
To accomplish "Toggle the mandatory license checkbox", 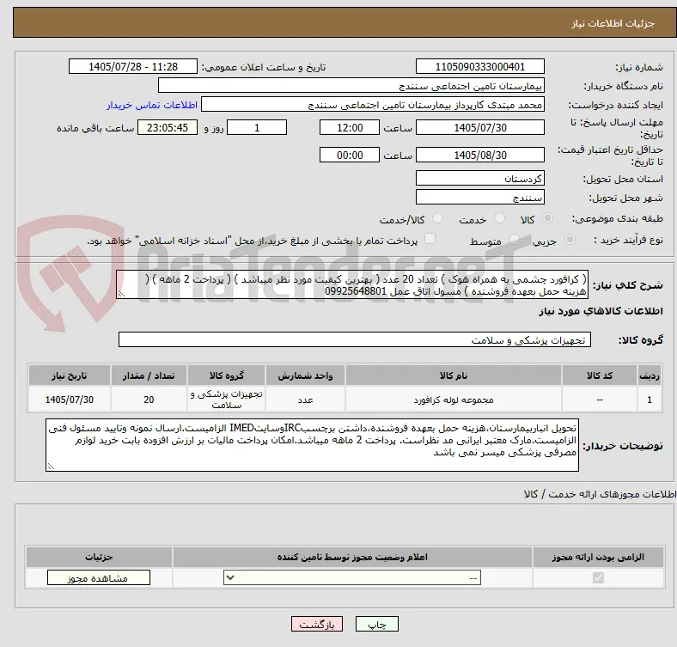I will coord(598,577).
